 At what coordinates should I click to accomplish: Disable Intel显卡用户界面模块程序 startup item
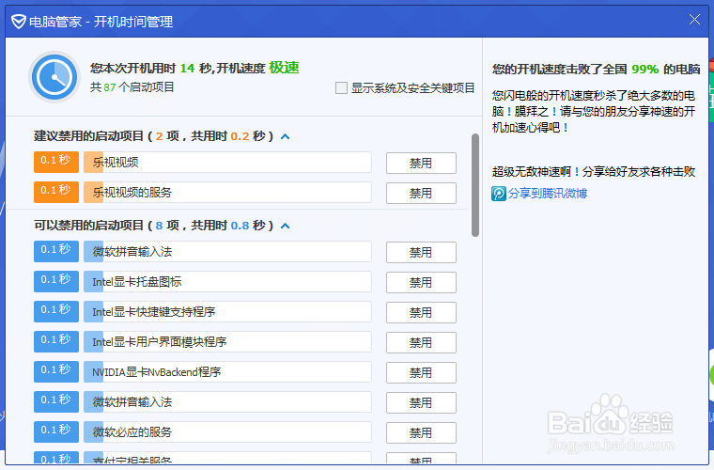(x=421, y=342)
